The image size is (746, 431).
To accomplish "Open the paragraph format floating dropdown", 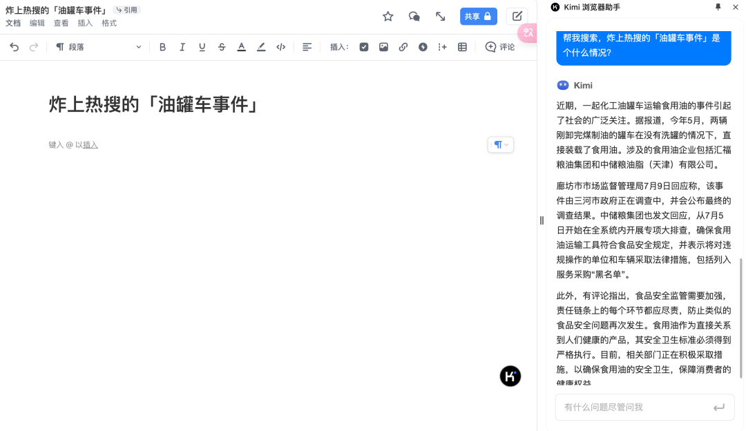I will [x=501, y=144].
